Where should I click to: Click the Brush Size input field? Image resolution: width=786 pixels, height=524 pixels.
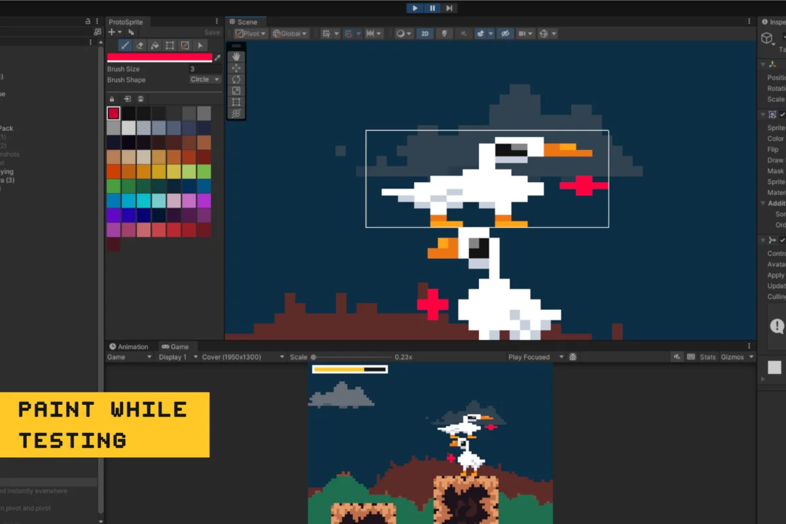[205, 69]
